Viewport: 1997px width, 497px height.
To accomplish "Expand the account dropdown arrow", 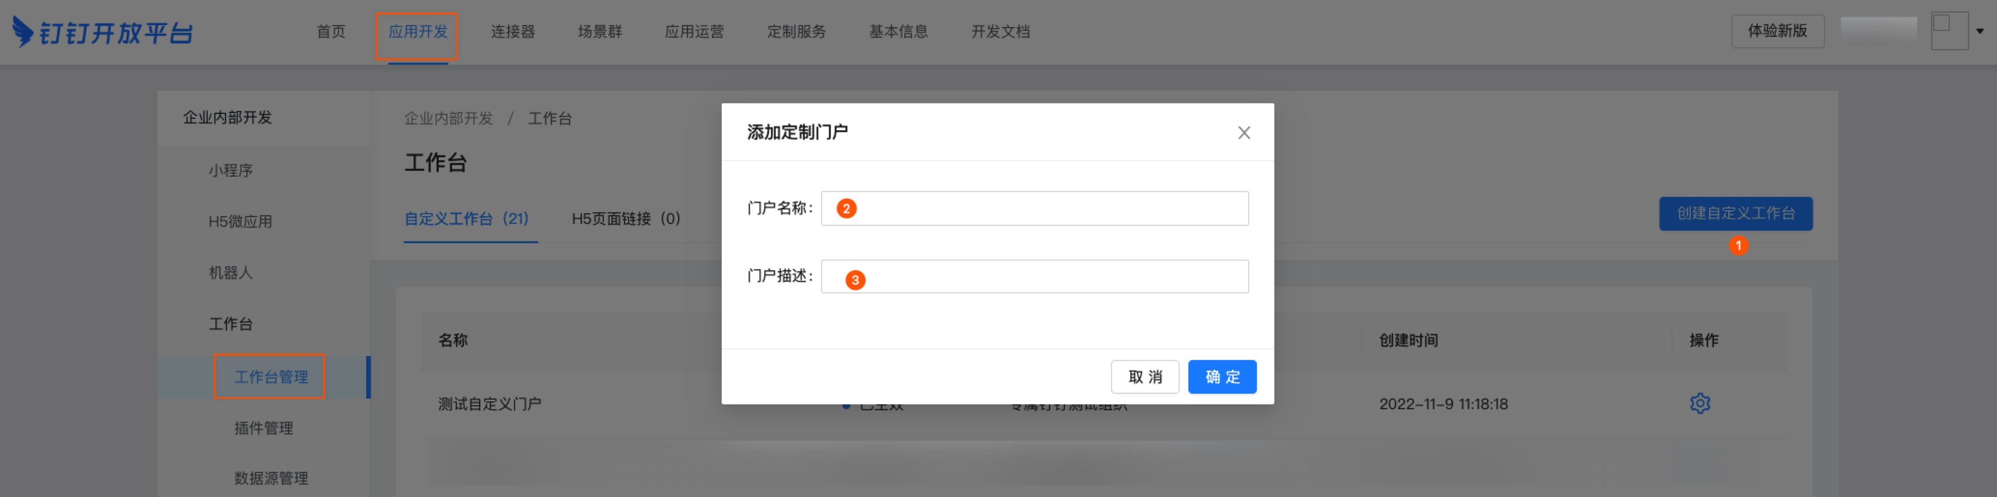I will (1979, 32).
